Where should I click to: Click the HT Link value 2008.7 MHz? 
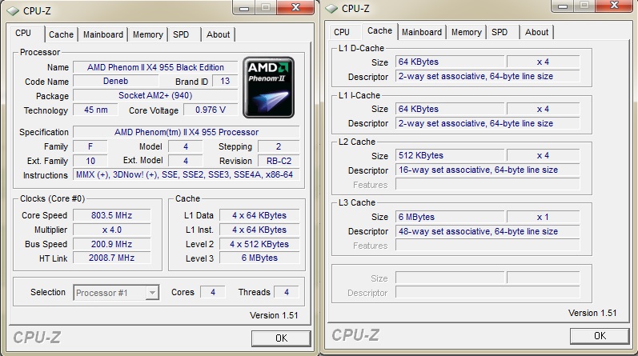click(112, 258)
